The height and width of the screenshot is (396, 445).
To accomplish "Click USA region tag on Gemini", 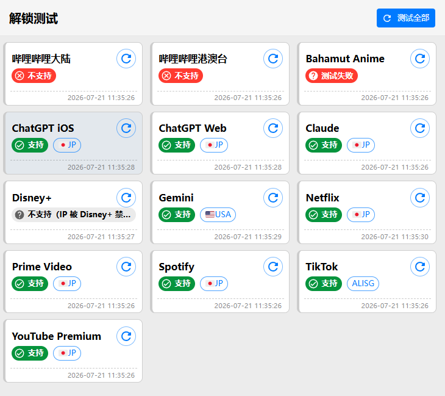I will [x=218, y=215].
